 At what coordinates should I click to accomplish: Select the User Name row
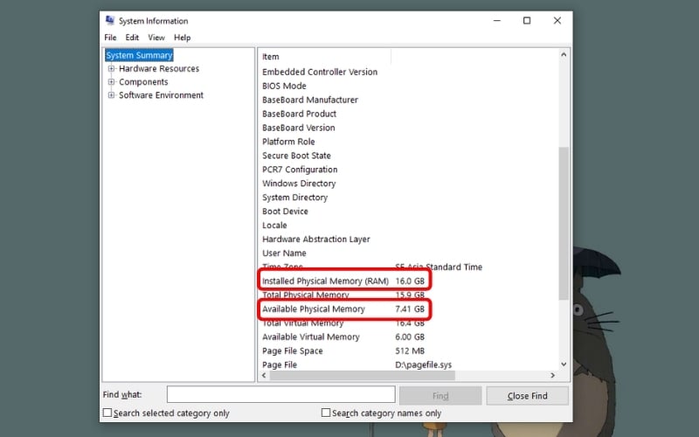click(408, 253)
